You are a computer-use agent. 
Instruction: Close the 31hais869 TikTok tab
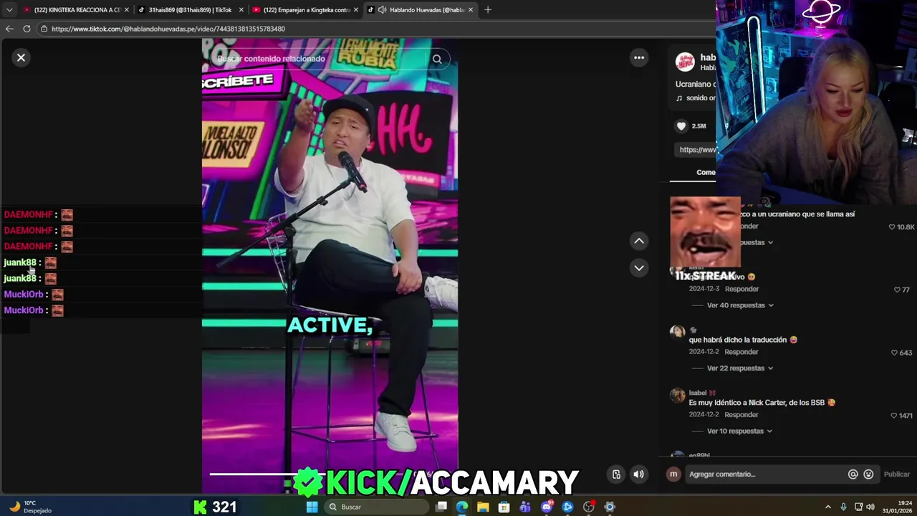[x=241, y=9]
